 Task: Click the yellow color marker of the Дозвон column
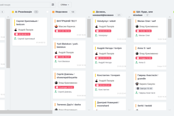(94, 12)
